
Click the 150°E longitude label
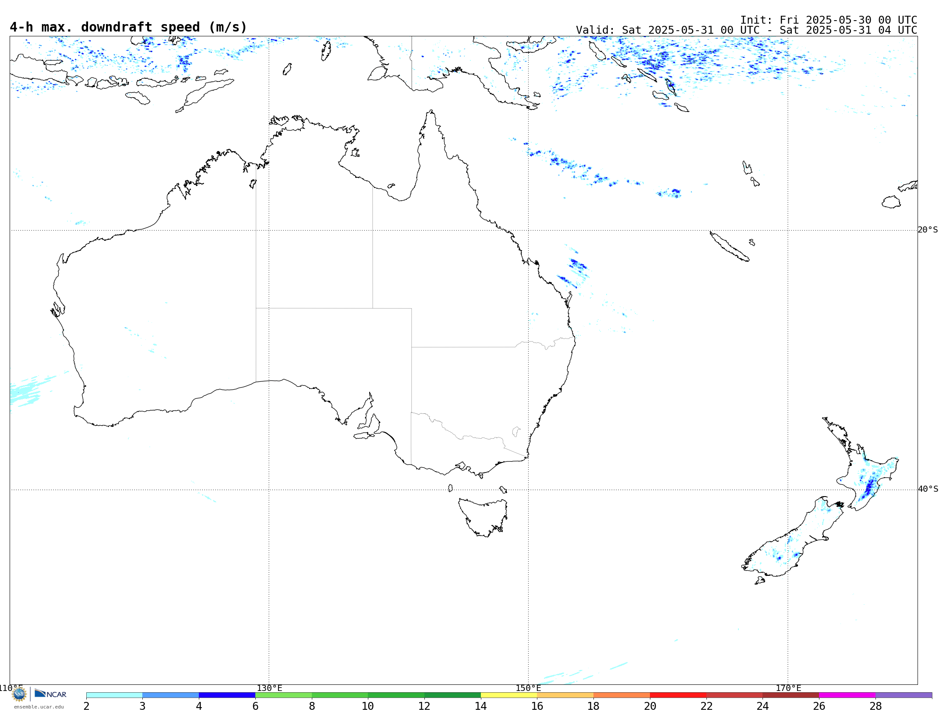click(x=528, y=688)
